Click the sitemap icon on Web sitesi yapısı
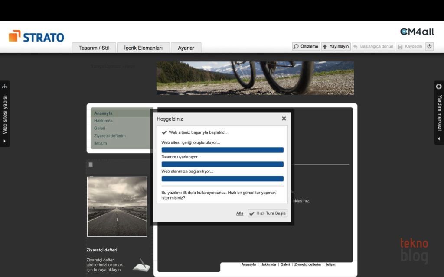This screenshot has height=277, width=444. click(x=5, y=86)
